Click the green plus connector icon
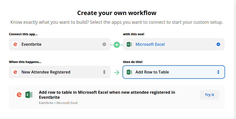Screen dimensions: 236x119 click(117, 44)
